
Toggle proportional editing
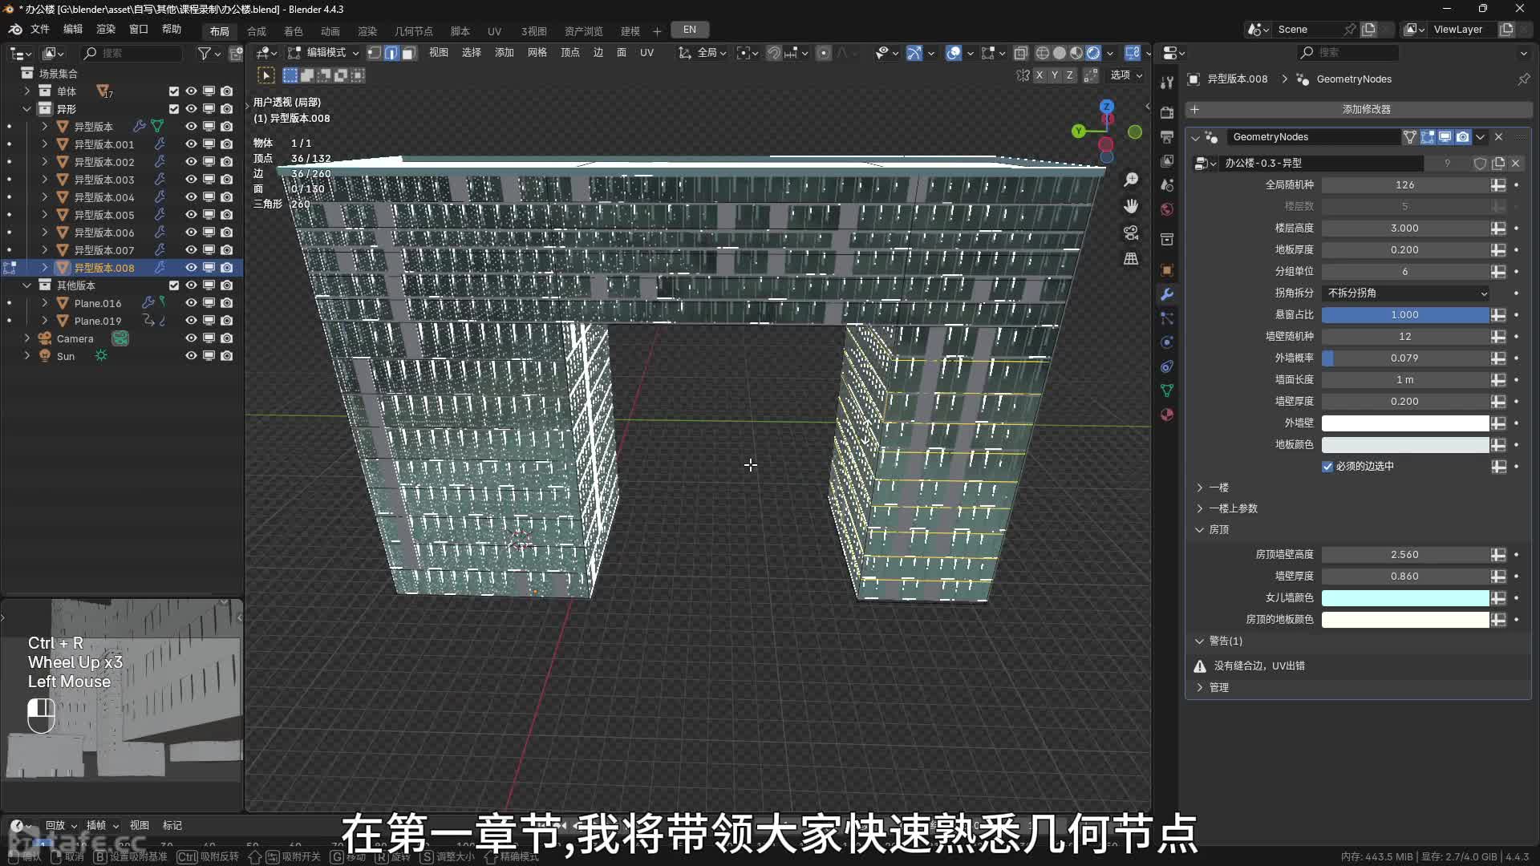tap(824, 53)
